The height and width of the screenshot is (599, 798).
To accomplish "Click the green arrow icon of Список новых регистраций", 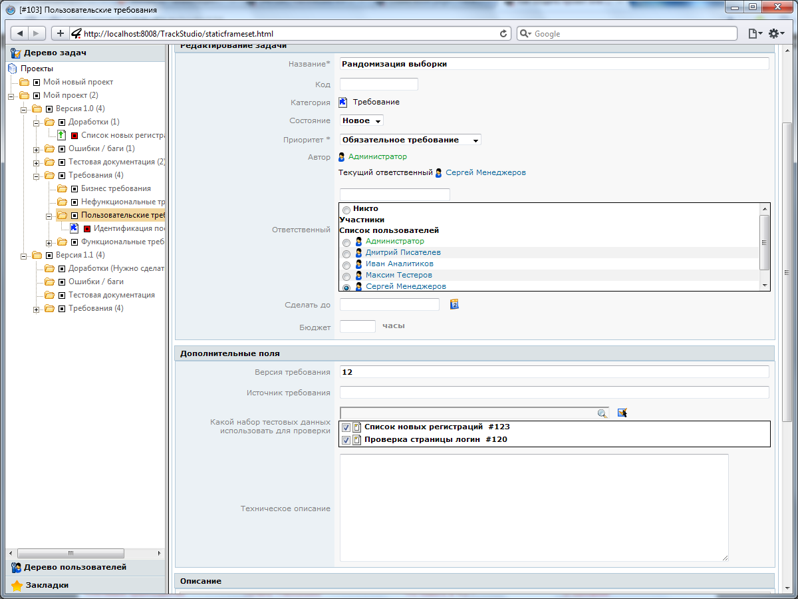I will pyautogui.click(x=61, y=135).
